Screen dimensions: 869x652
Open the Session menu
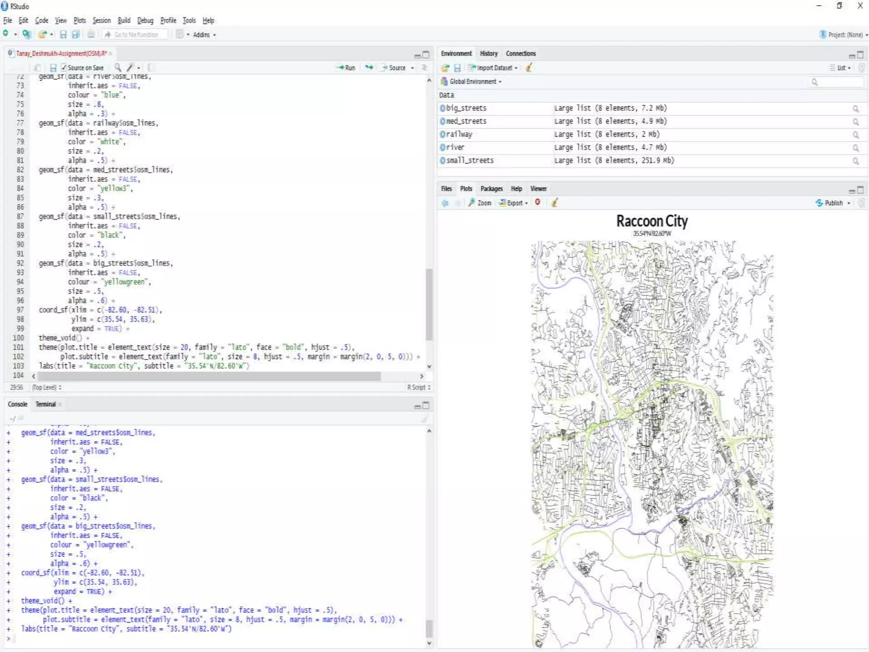[x=101, y=20]
